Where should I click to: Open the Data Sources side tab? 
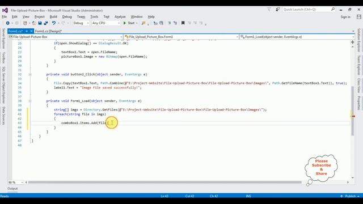click(x=3, y=116)
